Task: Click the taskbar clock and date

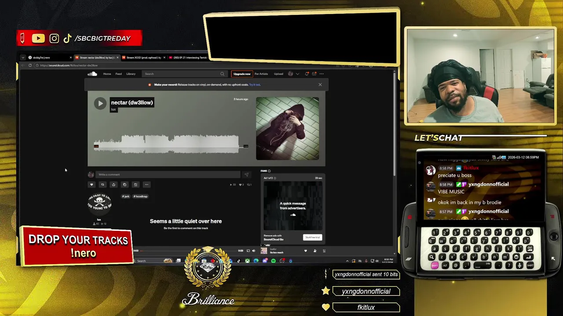Action: point(388,261)
